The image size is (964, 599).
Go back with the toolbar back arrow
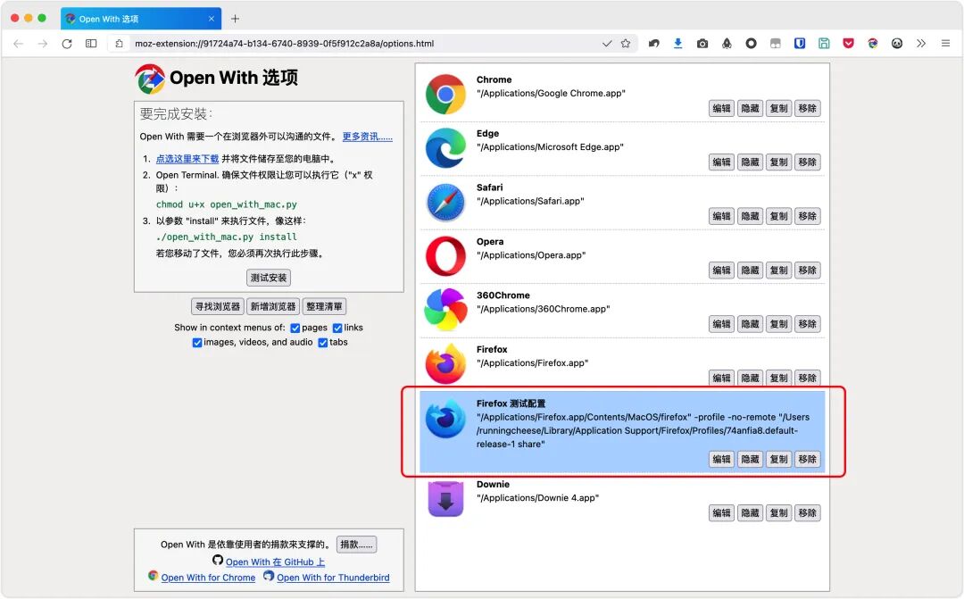coord(19,44)
